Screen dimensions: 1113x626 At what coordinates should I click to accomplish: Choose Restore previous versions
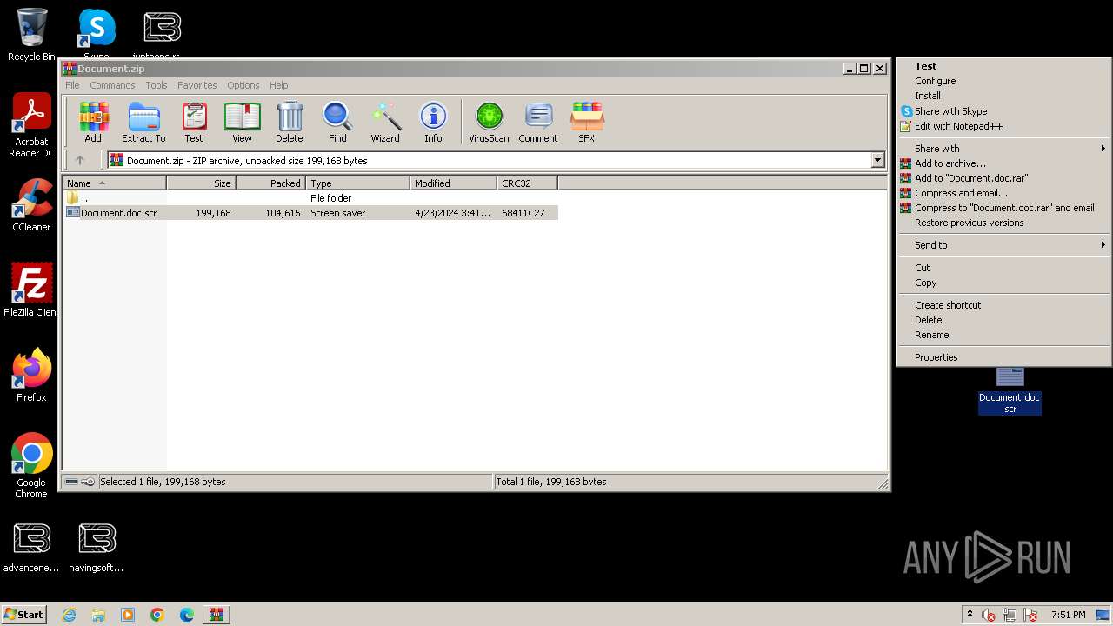[1003, 223]
